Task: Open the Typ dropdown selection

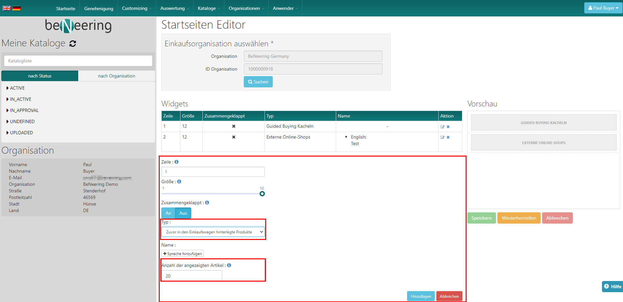Action: (x=213, y=232)
